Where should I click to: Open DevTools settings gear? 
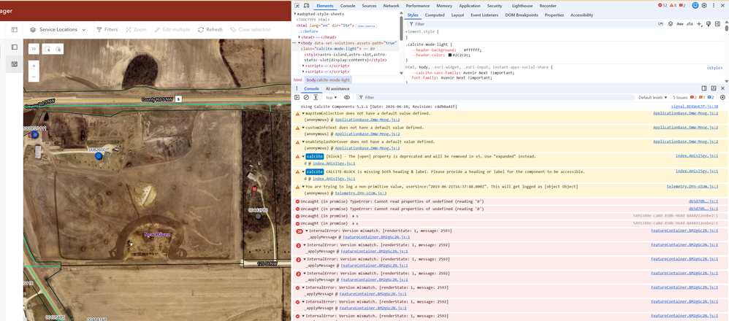tap(704, 6)
